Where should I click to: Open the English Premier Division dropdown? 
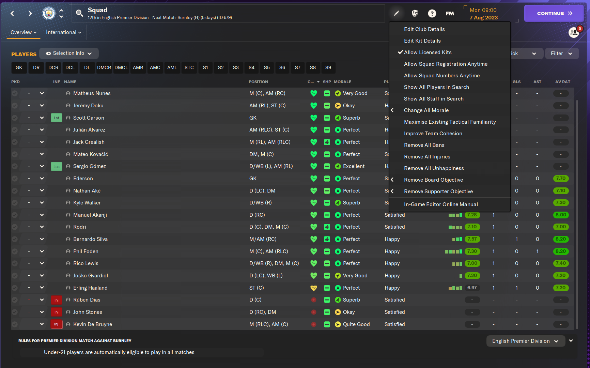point(525,341)
